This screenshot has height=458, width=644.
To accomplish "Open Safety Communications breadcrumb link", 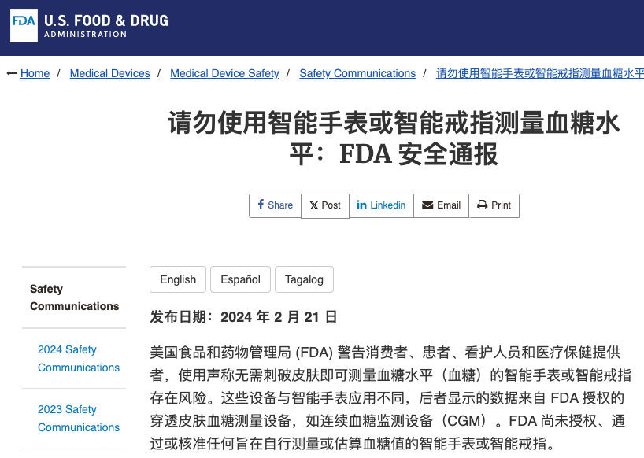I will (x=357, y=73).
